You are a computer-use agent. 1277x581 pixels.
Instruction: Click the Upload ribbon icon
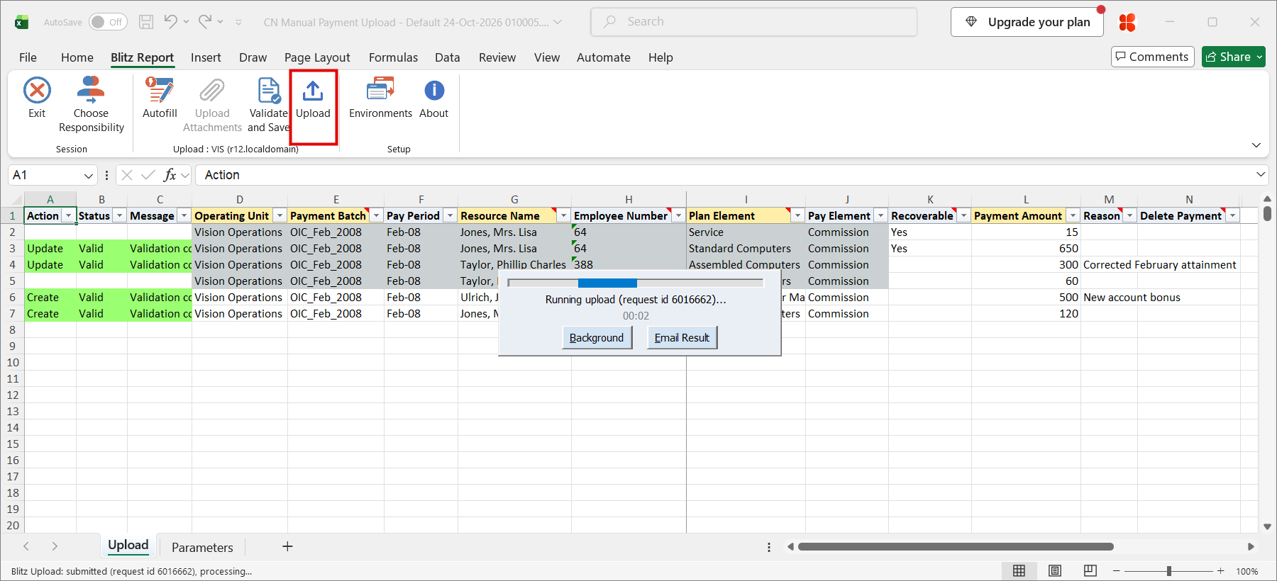pyautogui.click(x=313, y=91)
